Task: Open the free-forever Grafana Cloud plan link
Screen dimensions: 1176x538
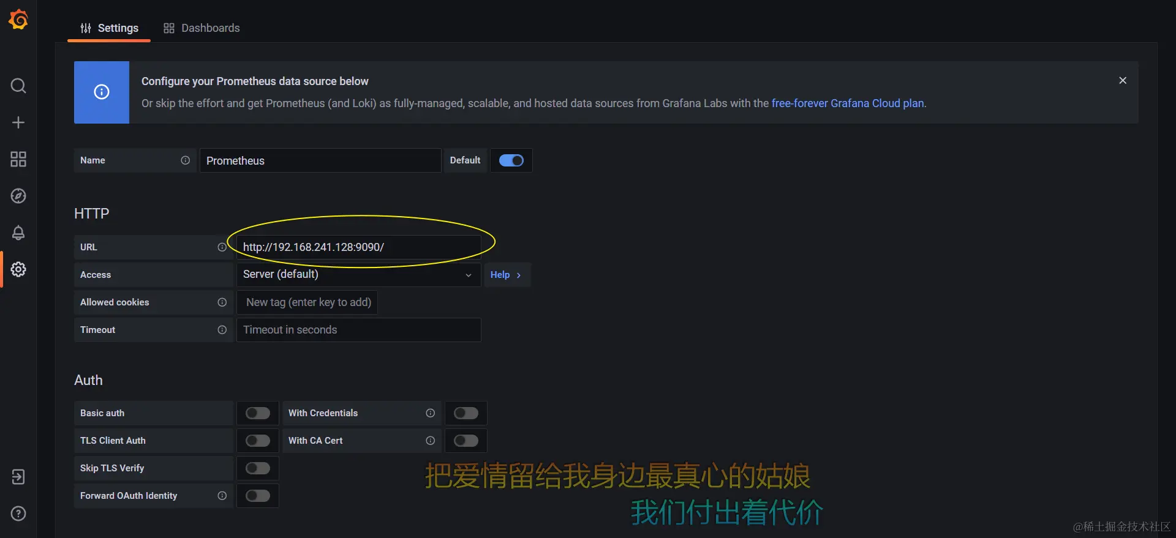Action: coord(848,103)
